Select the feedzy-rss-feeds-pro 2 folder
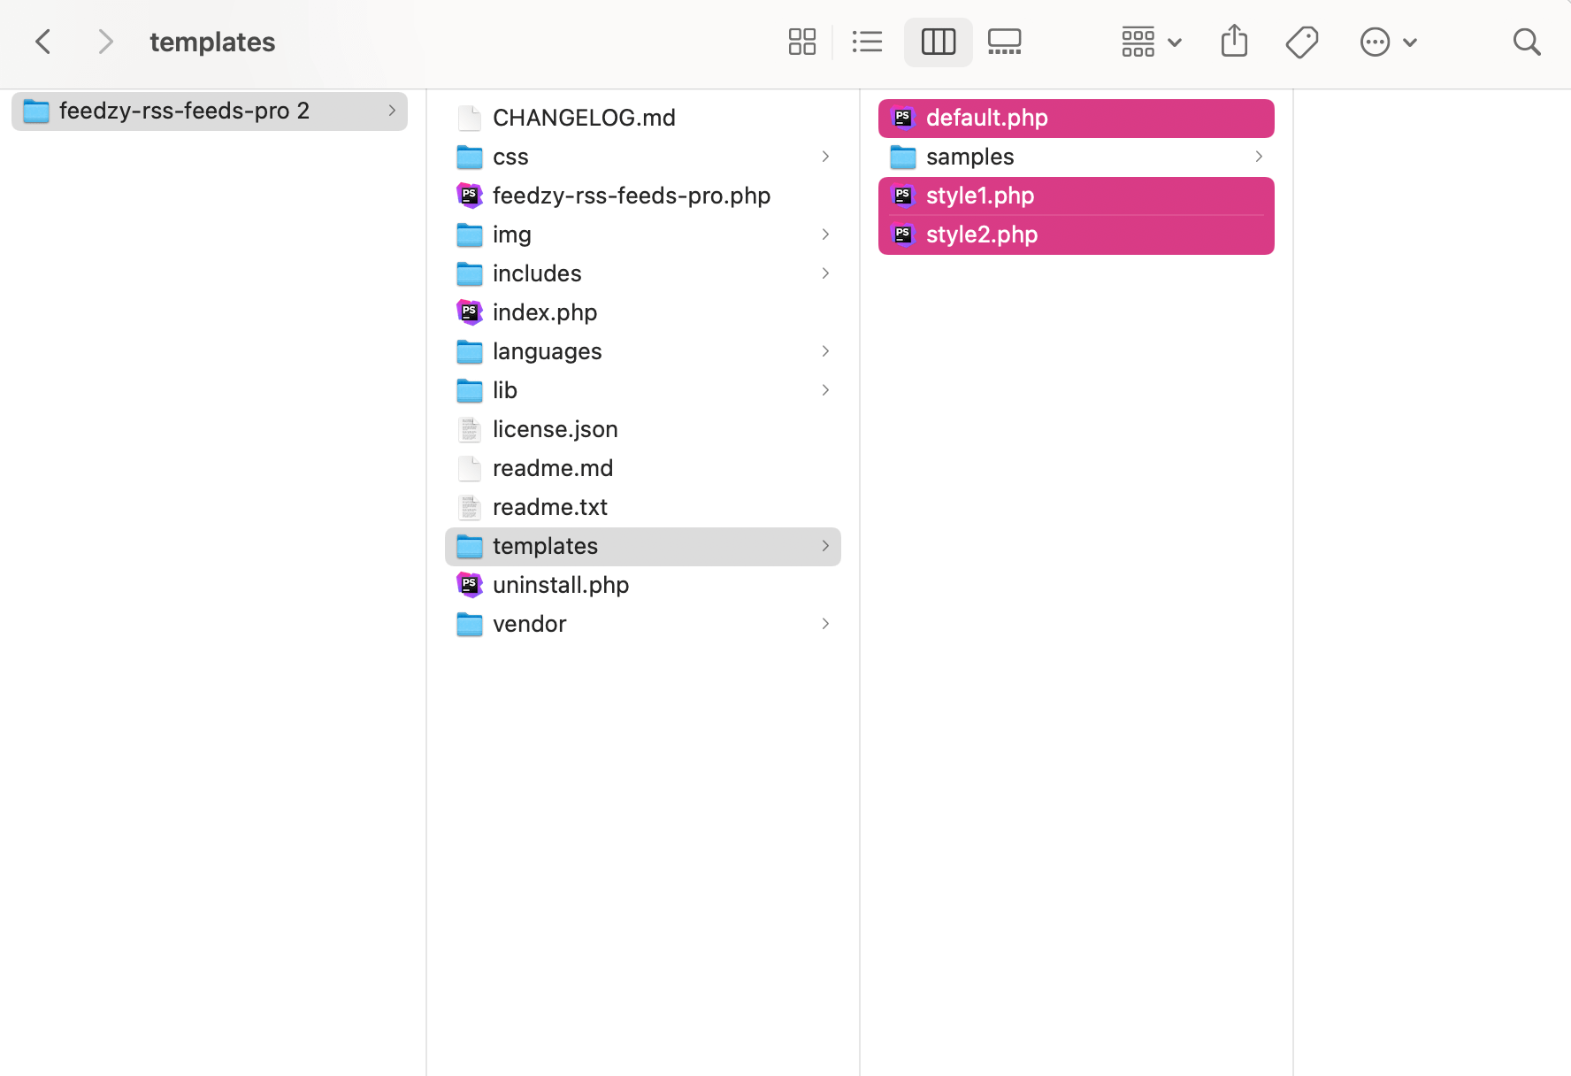 pyautogui.click(x=183, y=111)
